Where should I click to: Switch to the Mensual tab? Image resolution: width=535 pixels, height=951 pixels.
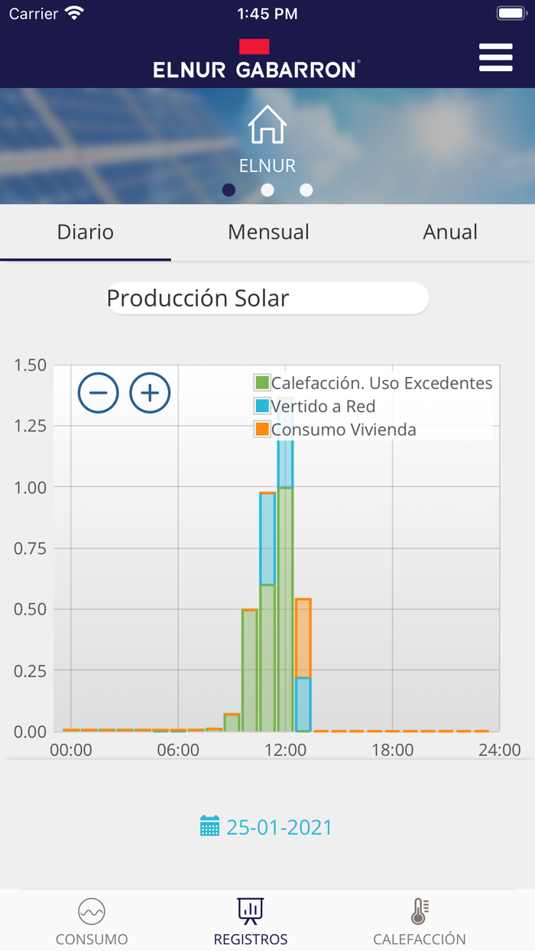(x=268, y=232)
